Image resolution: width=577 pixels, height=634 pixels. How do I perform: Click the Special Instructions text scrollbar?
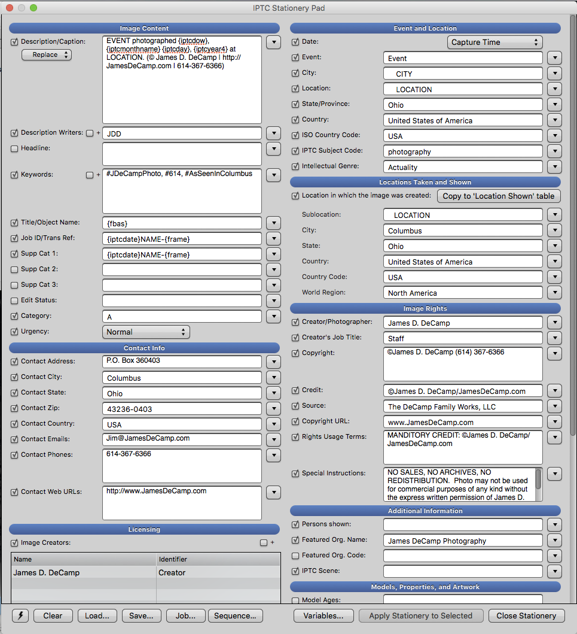click(538, 479)
